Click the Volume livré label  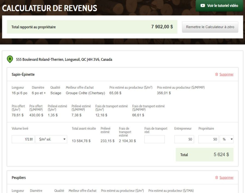(20, 129)
